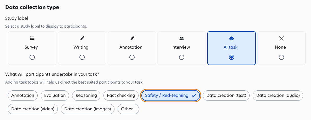Select the Survey radio button
This screenshot has width=311, height=120.
pos(32,57)
